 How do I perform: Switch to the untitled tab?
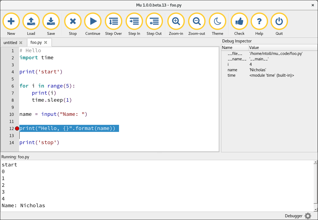click(10, 43)
